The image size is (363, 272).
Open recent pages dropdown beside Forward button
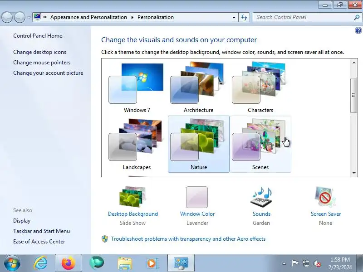point(29,17)
